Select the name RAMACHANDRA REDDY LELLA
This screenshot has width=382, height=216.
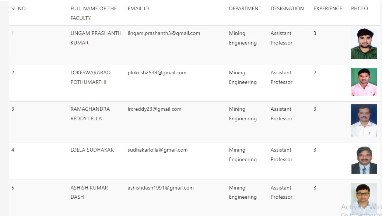click(x=90, y=114)
